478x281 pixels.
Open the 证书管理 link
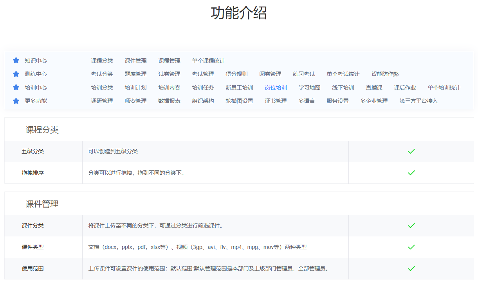pos(276,101)
